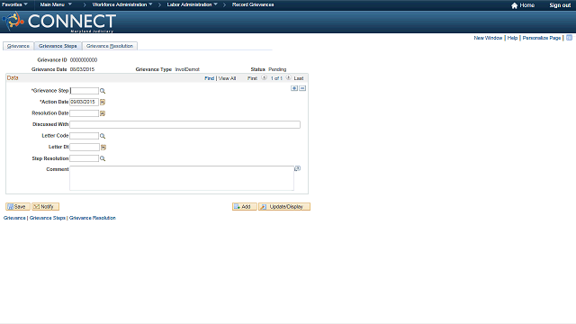Open the Help link
Image resolution: width=576 pixels, height=324 pixels.
click(512, 38)
